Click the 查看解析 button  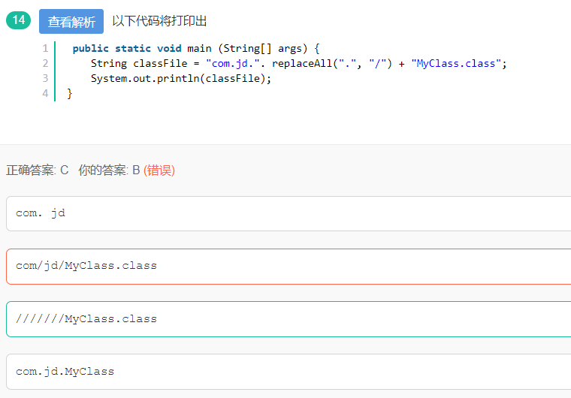[x=71, y=22]
